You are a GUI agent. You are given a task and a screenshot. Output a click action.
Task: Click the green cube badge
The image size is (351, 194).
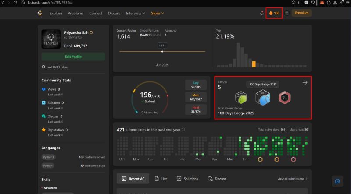pos(241,98)
